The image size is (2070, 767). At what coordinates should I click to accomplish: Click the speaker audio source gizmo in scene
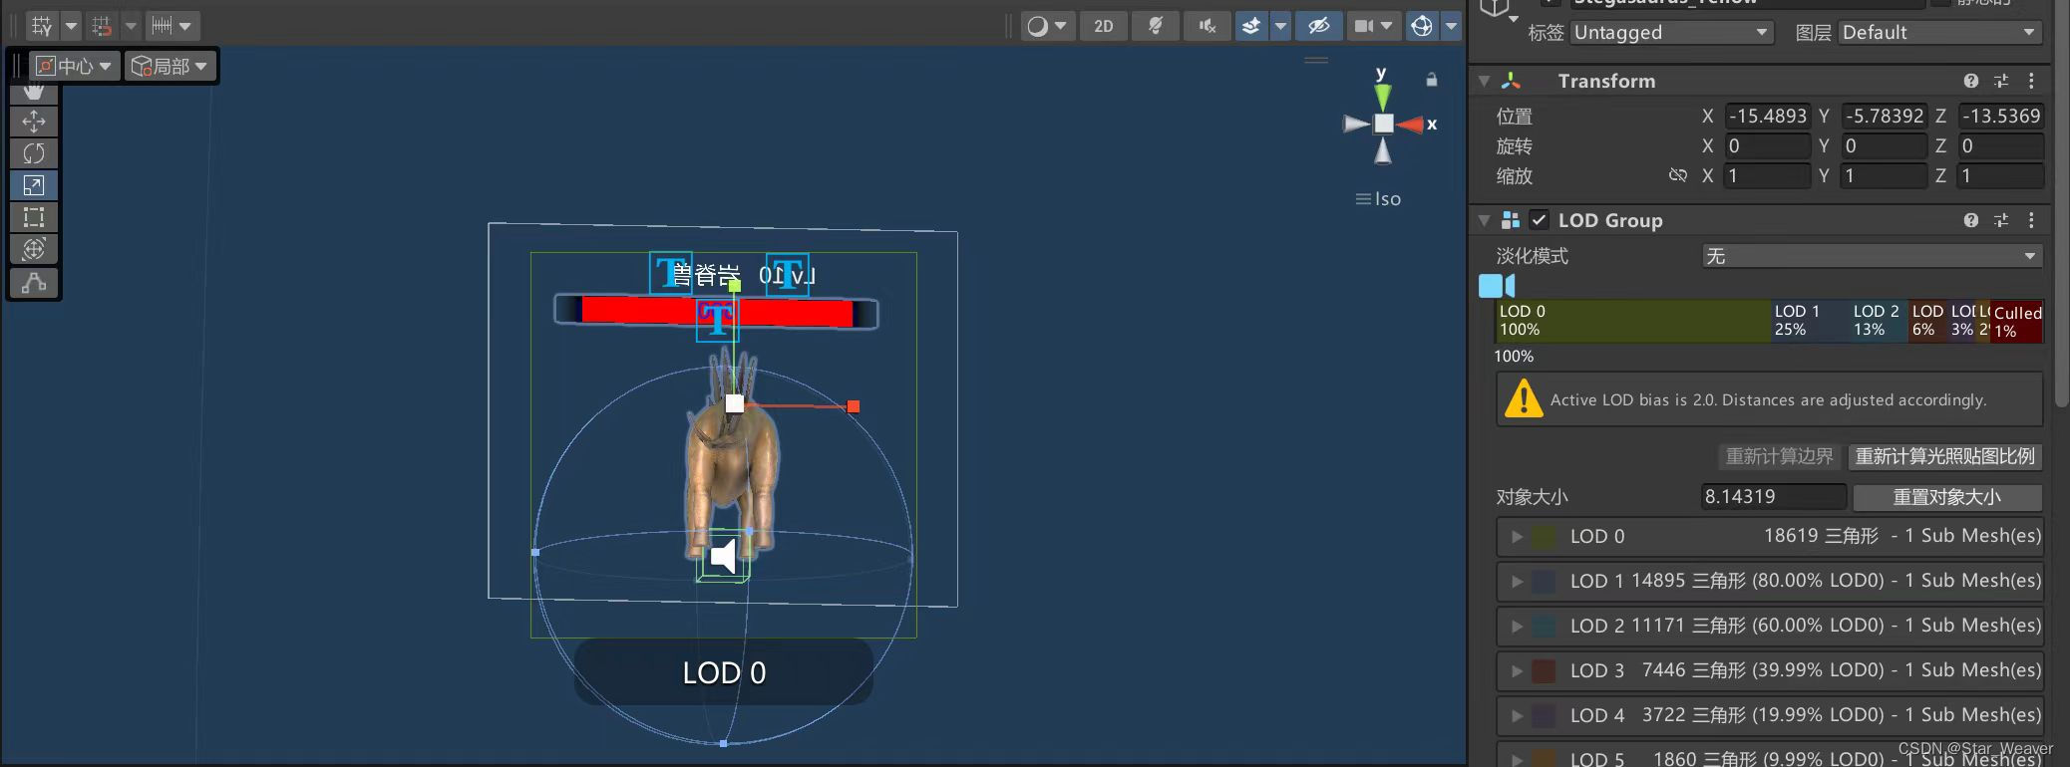click(x=724, y=556)
